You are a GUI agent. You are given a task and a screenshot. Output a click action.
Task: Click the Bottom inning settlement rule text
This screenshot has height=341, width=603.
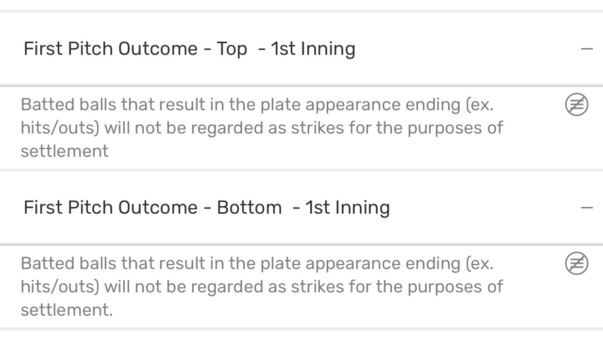coord(261,287)
